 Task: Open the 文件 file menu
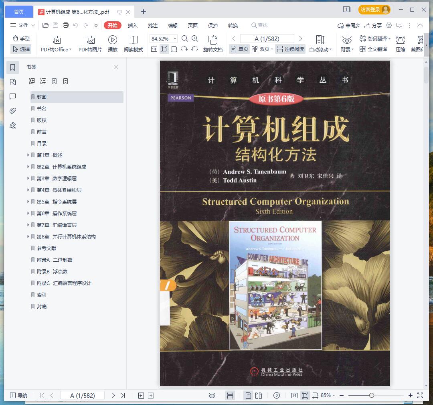[x=22, y=25]
